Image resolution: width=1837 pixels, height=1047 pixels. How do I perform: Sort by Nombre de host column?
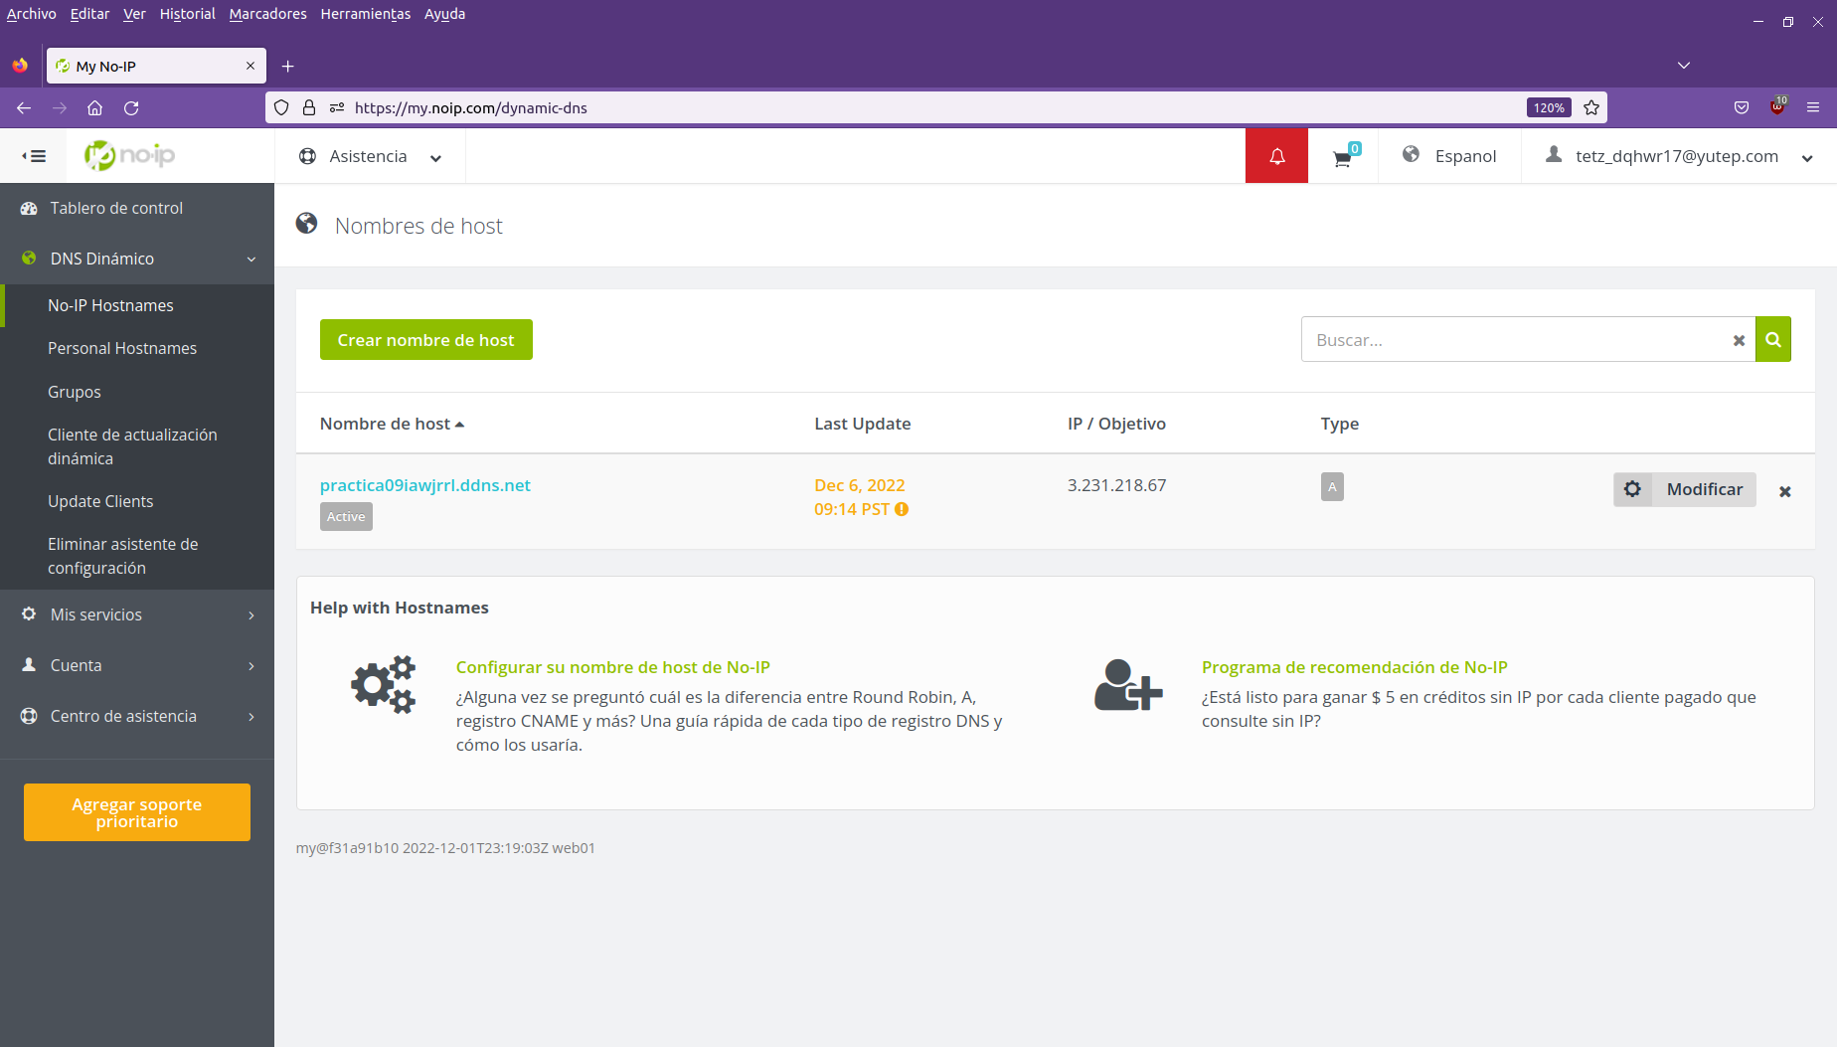click(392, 424)
